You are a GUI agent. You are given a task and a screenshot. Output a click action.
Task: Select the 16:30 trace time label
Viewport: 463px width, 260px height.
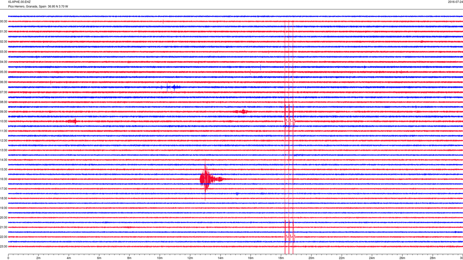tap(3, 179)
